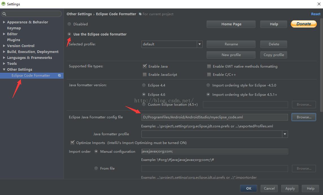Uncheck the Optimize Imports checkbox
Image resolution: width=323 pixels, height=195 pixels.
pos(73,143)
